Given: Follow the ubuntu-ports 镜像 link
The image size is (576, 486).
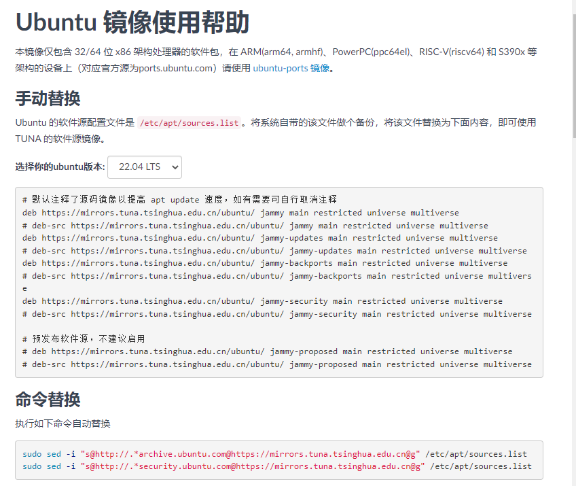Looking at the screenshot, I should [x=291, y=69].
